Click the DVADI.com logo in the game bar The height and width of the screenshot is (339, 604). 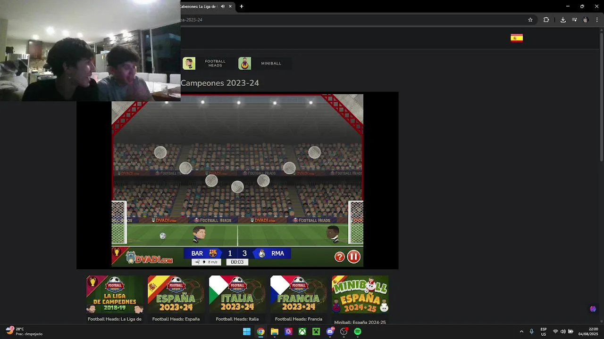[x=150, y=258]
